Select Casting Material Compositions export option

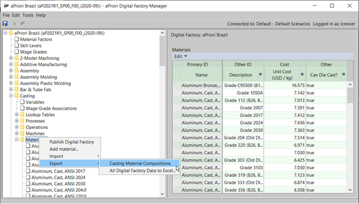(139, 163)
